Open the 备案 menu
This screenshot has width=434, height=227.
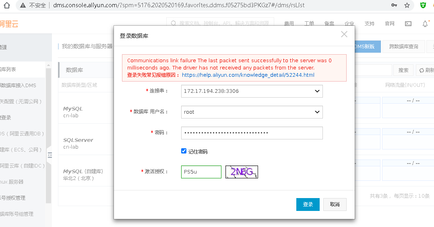click(x=329, y=23)
